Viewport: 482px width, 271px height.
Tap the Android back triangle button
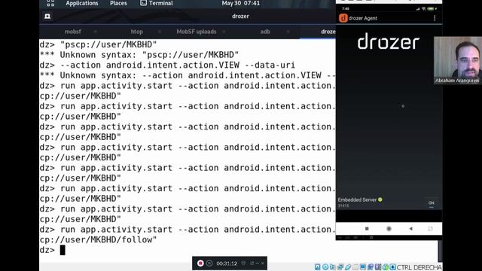click(x=410, y=229)
